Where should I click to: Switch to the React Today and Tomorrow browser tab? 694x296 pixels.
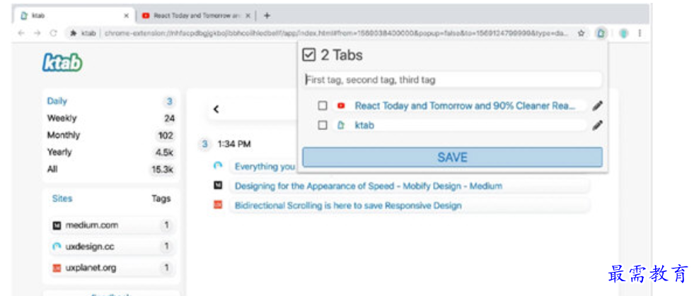click(192, 15)
